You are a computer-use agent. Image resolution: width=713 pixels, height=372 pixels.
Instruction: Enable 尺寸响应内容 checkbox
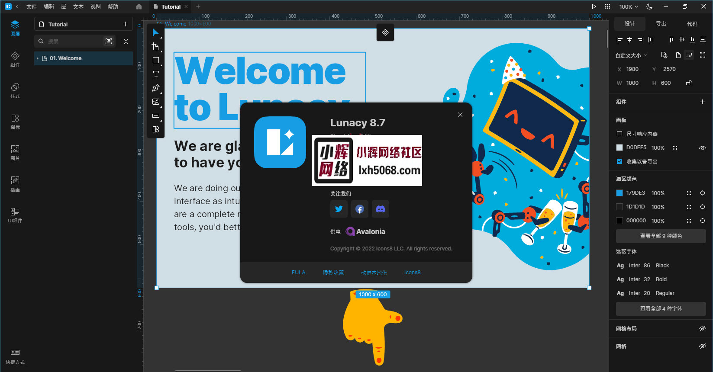pyautogui.click(x=619, y=134)
